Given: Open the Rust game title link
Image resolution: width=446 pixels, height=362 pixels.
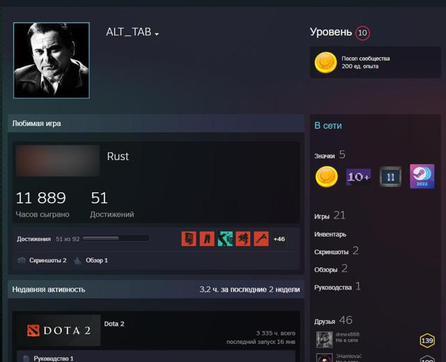Looking at the screenshot, I should (x=118, y=156).
